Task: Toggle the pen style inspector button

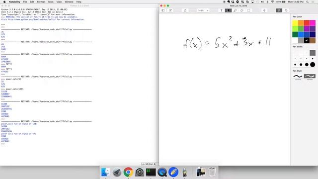Action: point(279,10)
